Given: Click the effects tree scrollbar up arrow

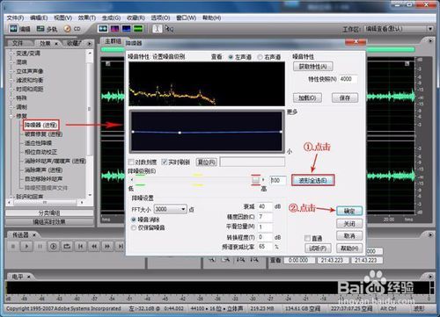Looking at the screenshot, I should tap(90, 54).
